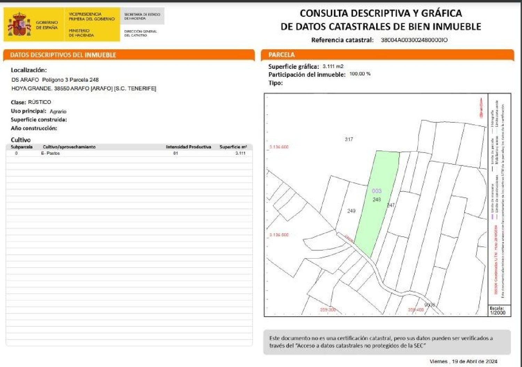Click the Gobierno de España coat of arms
Viewport: 522px width, 367px height.
(20, 24)
